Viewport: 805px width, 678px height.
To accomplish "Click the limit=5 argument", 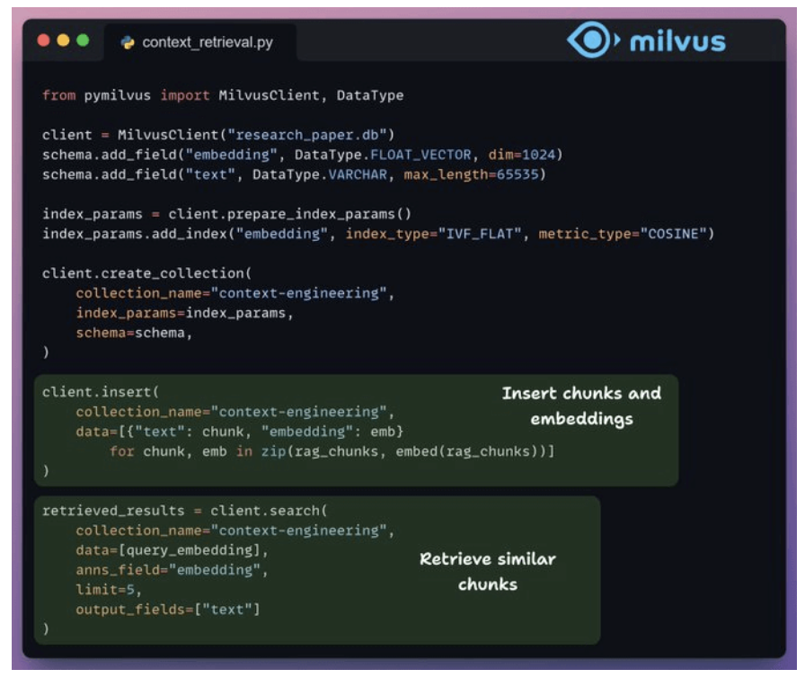I will [x=101, y=590].
